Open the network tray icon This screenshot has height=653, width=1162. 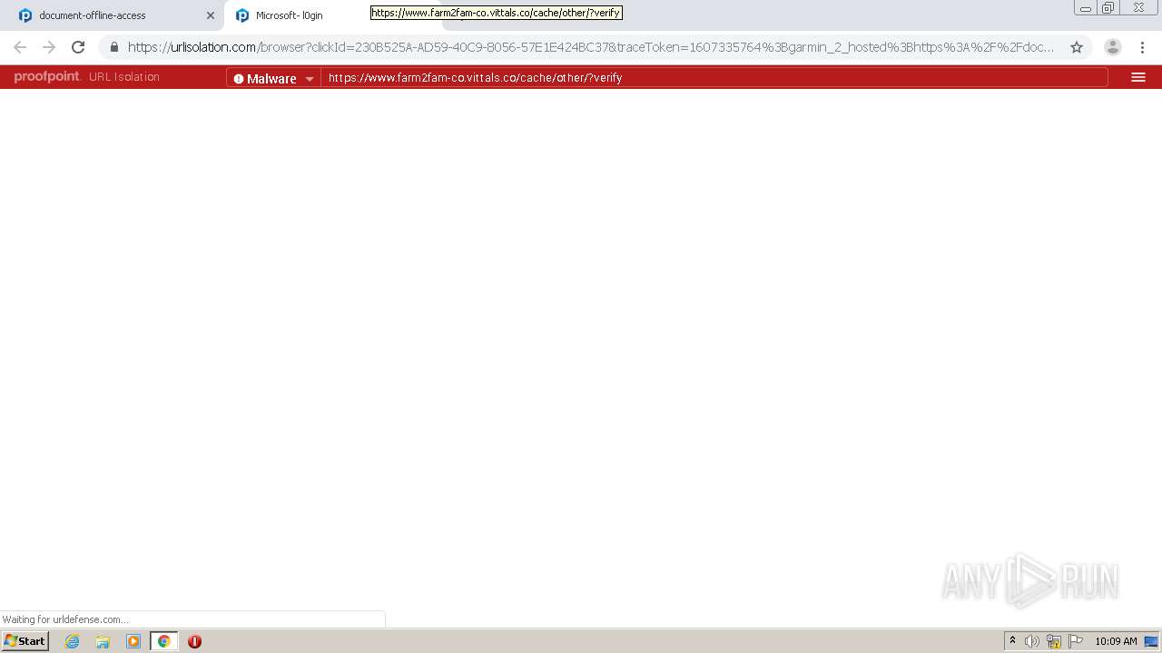(x=1054, y=641)
